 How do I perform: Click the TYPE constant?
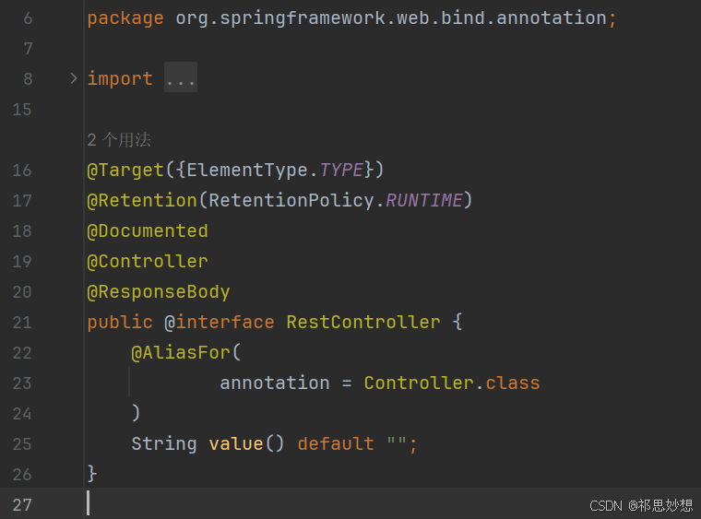[341, 171]
